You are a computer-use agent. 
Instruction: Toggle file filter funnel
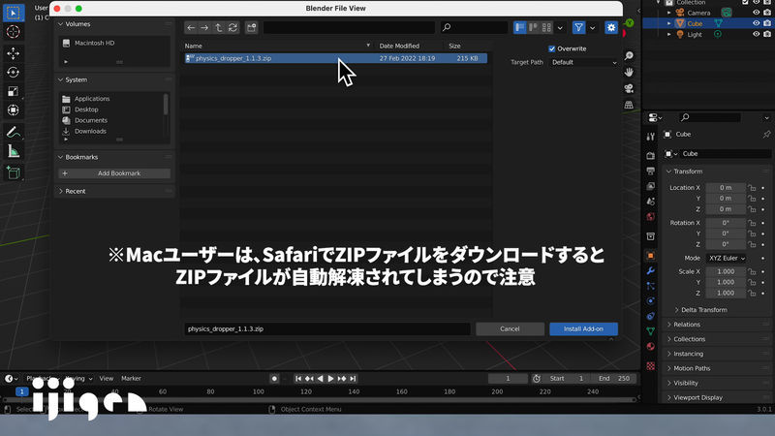578,28
